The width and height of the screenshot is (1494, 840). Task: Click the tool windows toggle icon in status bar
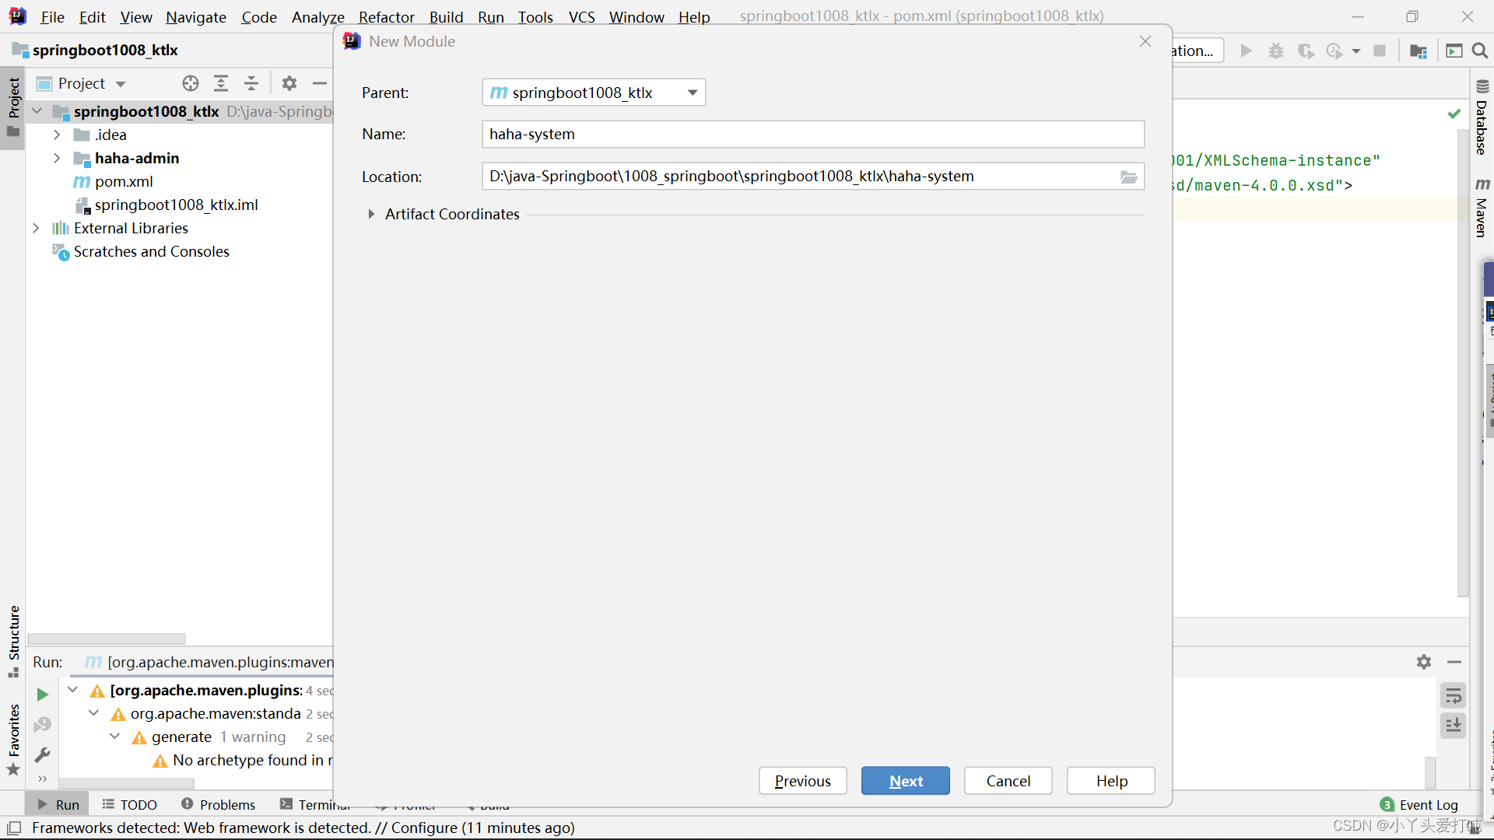14,828
